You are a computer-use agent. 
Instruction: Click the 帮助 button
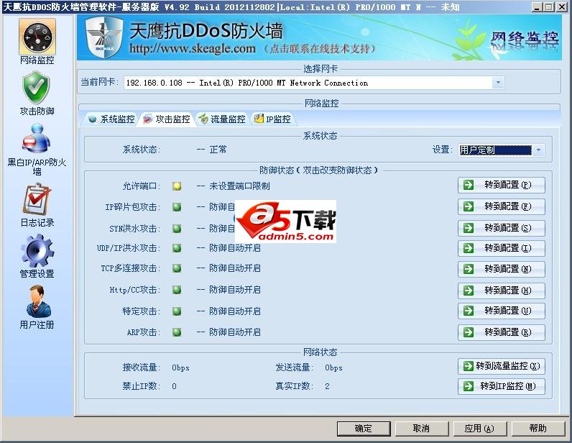538,429
